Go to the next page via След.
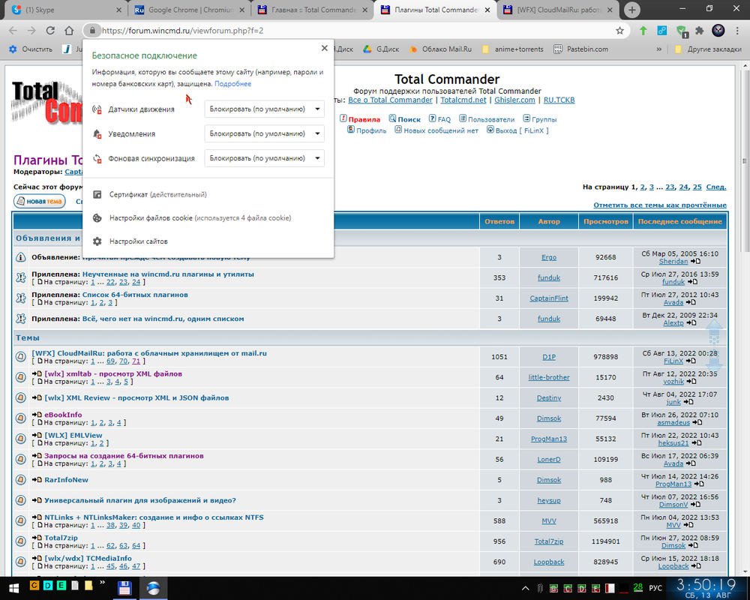The width and height of the screenshot is (750, 600). point(716,187)
